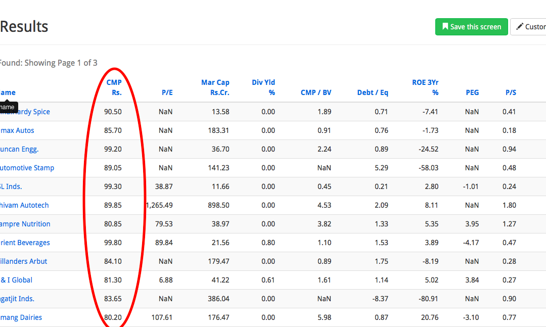This screenshot has height=327, width=546.
Task: Click CMP value 99.20
Action: point(113,150)
